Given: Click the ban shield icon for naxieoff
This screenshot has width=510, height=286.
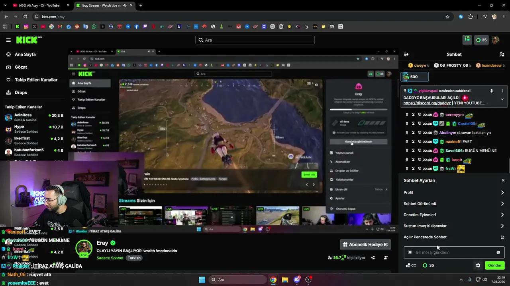Looking at the screenshot, I should pyautogui.click(x=420, y=142).
